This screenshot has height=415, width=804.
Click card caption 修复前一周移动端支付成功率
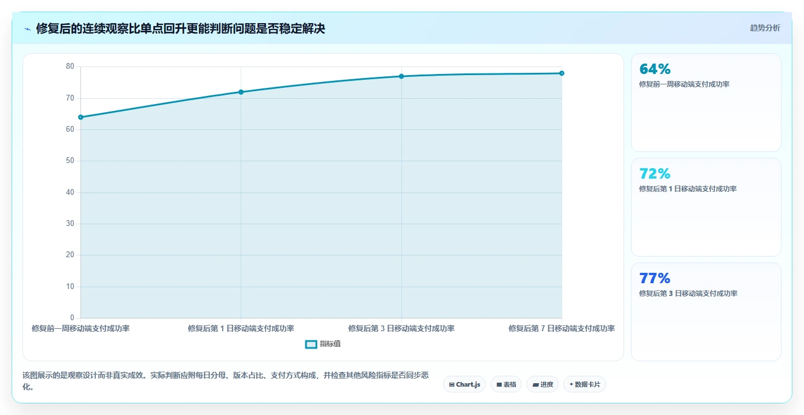[x=684, y=84]
